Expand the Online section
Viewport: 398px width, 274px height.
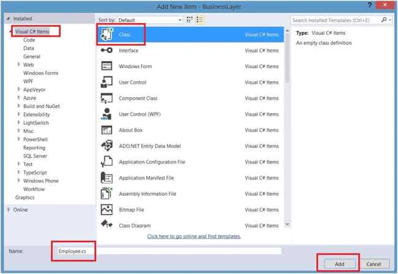coord(9,209)
